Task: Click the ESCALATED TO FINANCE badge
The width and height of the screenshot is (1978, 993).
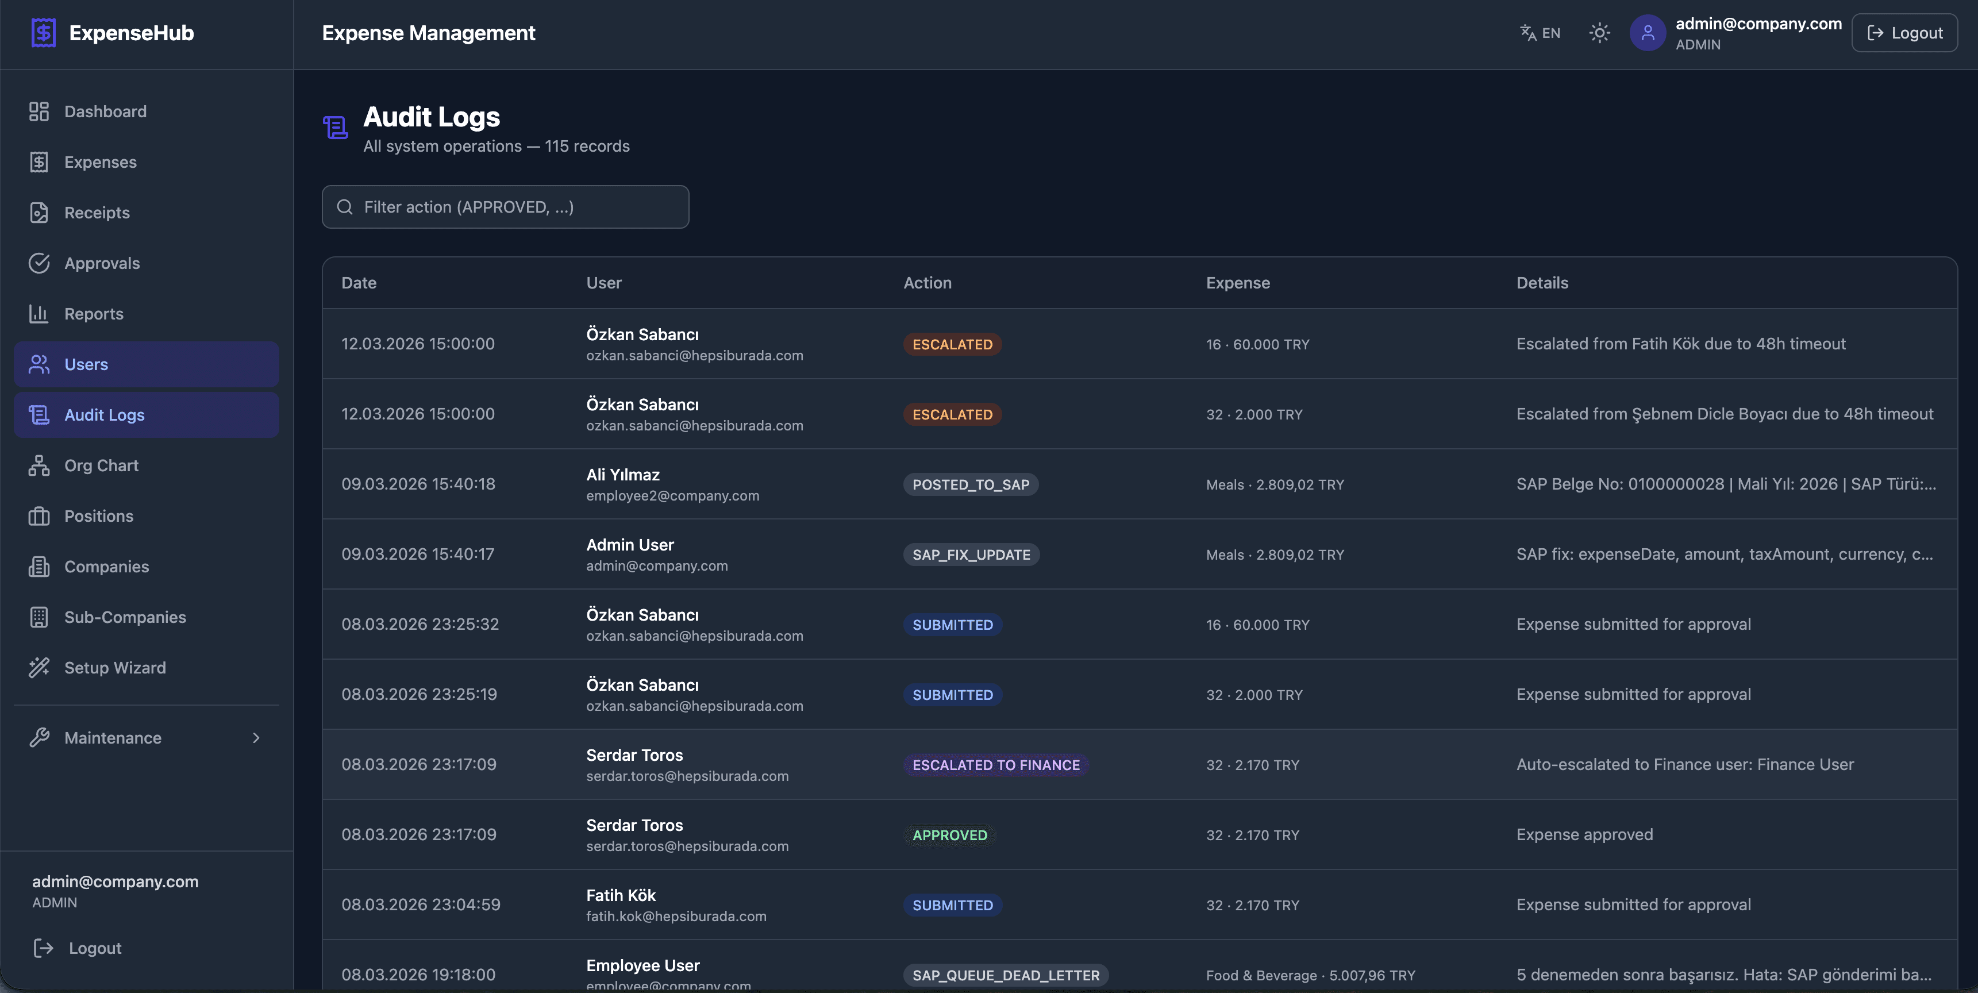Action: [996, 765]
